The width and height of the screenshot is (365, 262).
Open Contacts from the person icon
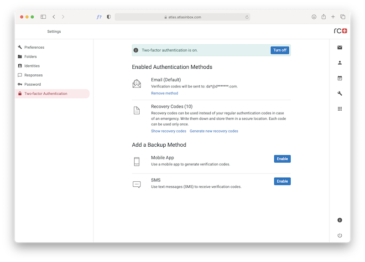pos(340,63)
